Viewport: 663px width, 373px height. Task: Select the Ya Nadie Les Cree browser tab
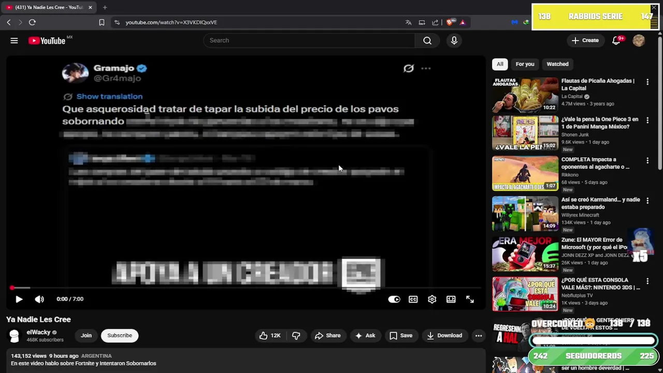(49, 7)
